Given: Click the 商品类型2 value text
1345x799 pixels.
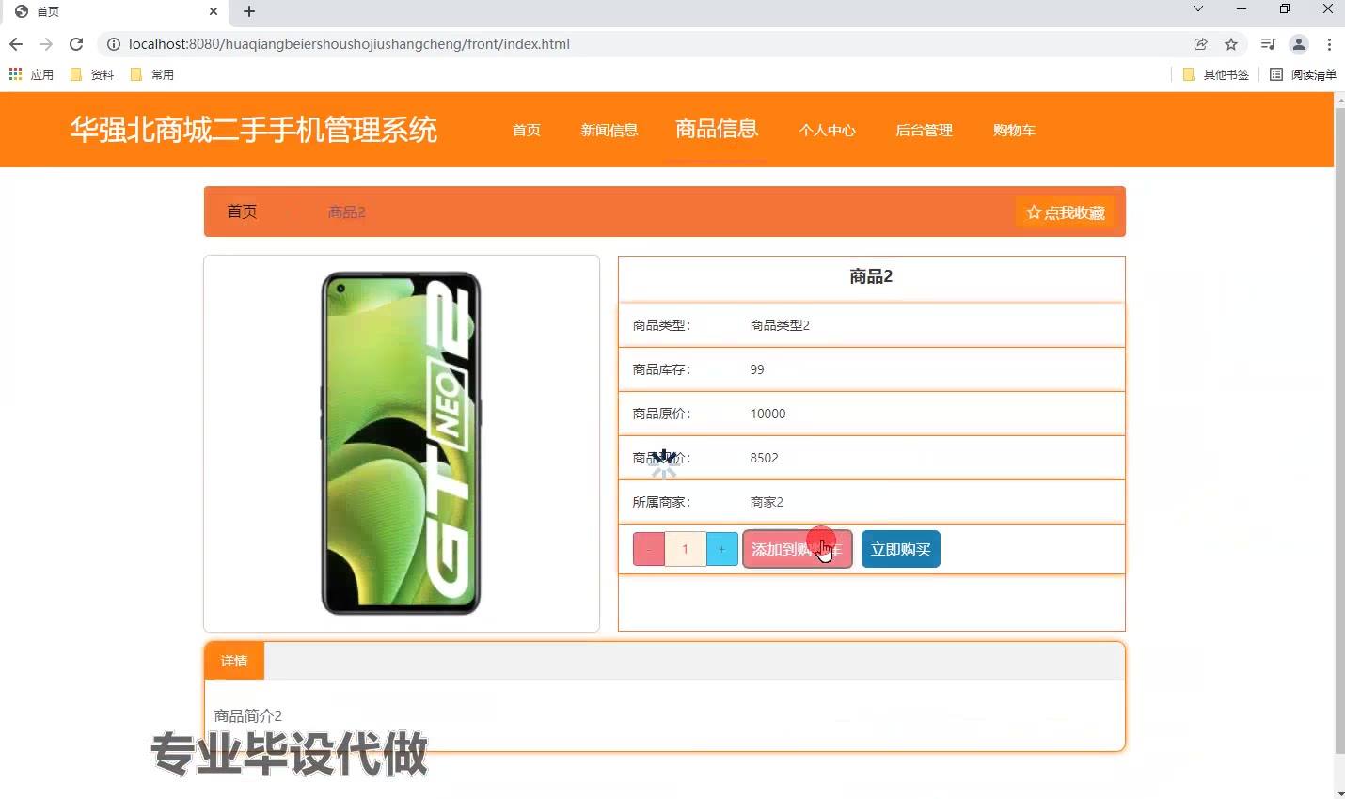Looking at the screenshot, I should 780,325.
